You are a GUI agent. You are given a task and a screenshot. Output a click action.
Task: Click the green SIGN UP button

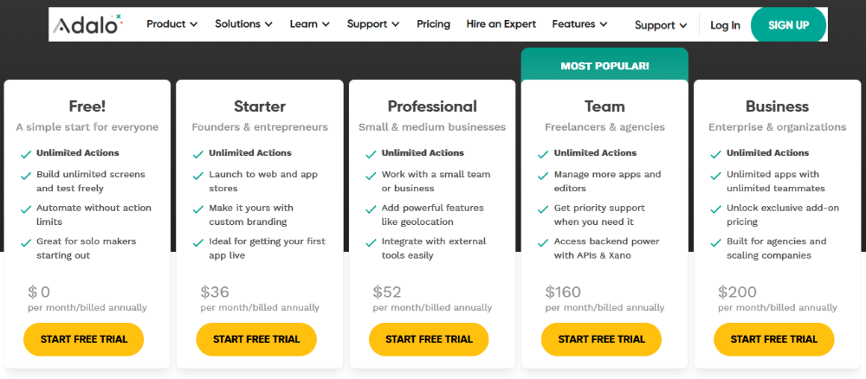pos(789,25)
